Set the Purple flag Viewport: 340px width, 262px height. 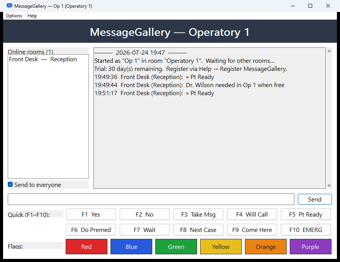click(311, 247)
